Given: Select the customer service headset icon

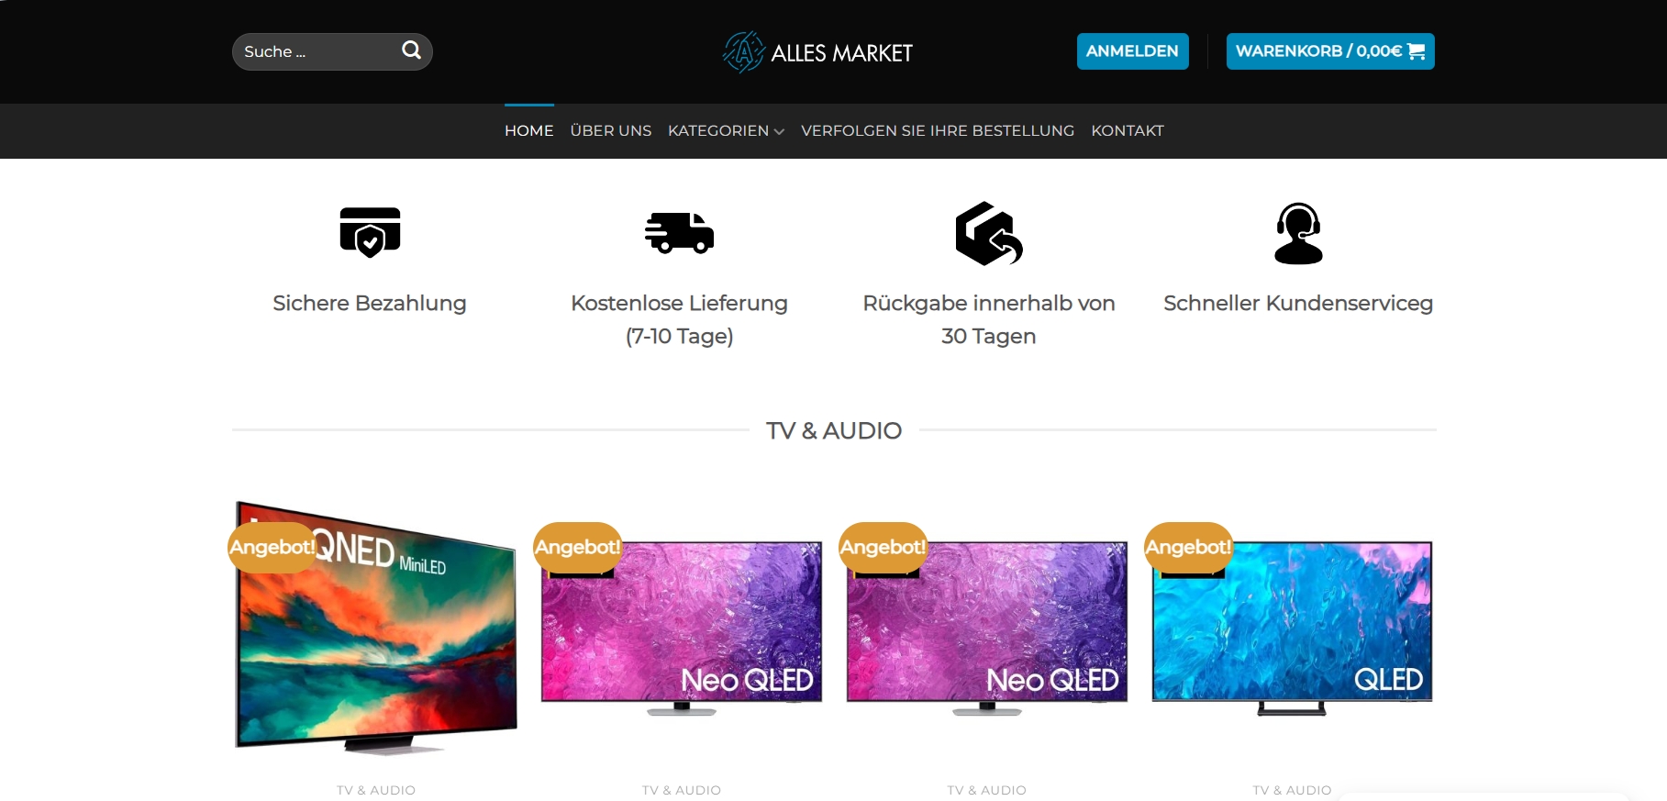Looking at the screenshot, I should click(x=1298, y=233).
